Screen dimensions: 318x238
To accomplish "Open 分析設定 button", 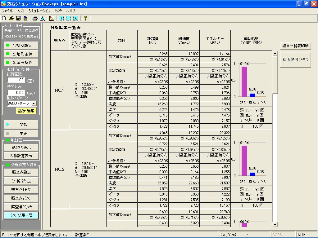I will pos(21,181).
